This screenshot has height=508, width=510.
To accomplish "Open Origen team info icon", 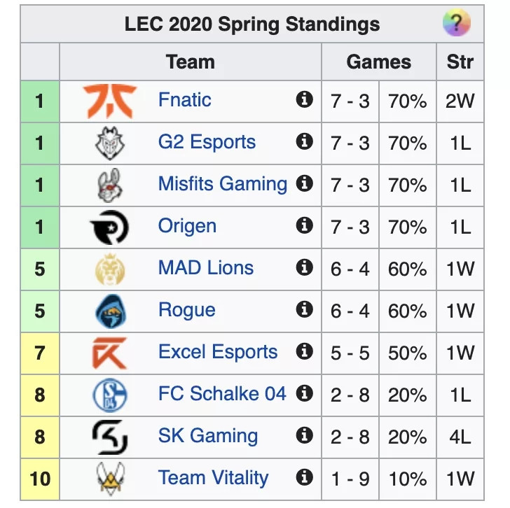I will click(x=305, y=225).
